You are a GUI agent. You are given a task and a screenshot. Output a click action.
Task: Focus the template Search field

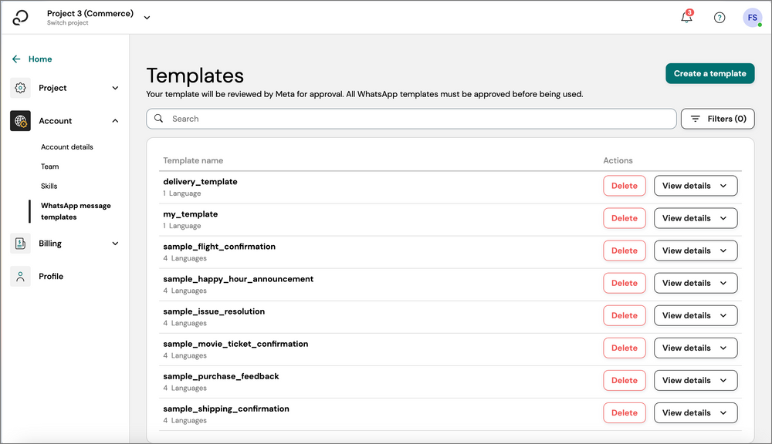tap(417, 119)
